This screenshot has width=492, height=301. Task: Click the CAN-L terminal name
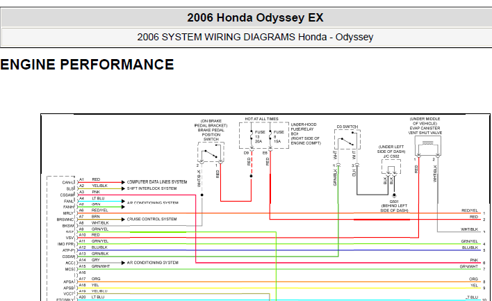point(68,182)
